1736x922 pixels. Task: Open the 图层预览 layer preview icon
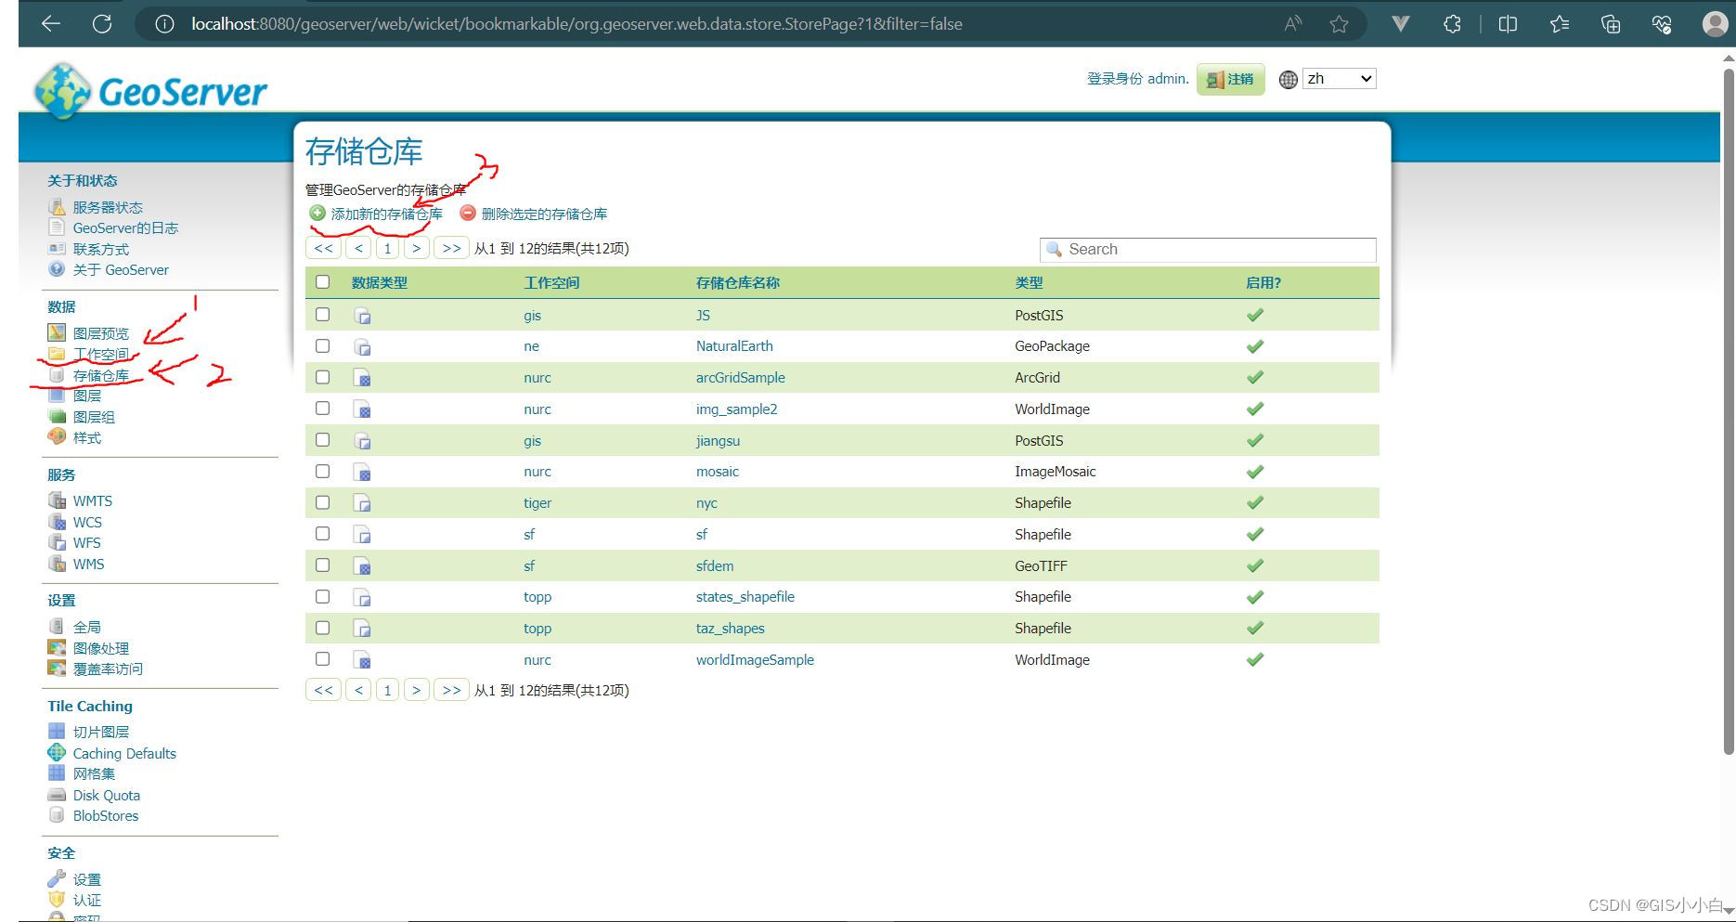(57, 332)
